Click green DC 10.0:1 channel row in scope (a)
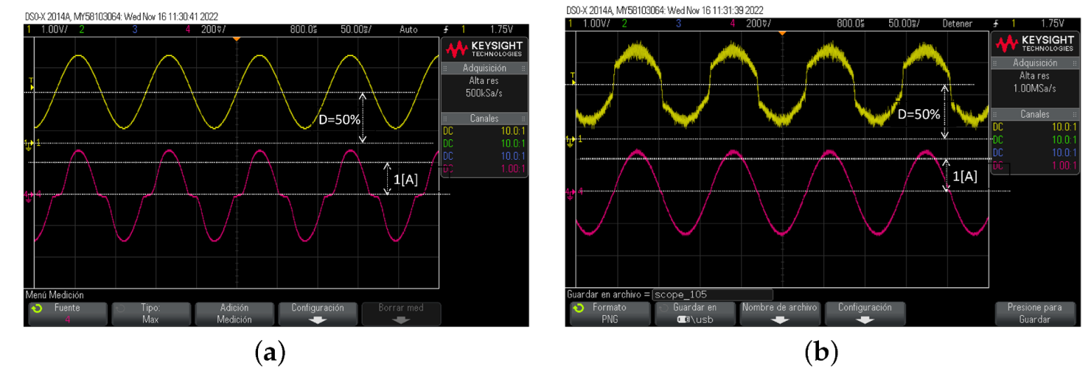Viewport: 1091px width, 374px height. tap(484, 143)
